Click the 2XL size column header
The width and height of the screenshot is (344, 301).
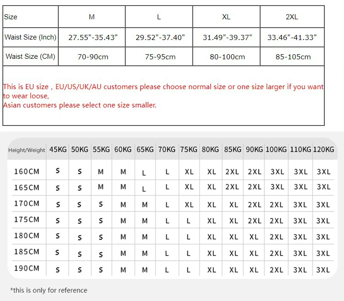pyautogui.click(x=292, y=17)
